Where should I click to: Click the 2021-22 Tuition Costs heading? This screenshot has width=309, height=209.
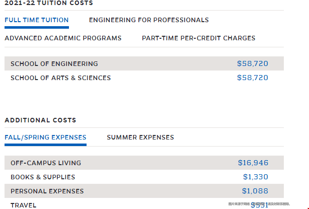click(x=49, y=3)
